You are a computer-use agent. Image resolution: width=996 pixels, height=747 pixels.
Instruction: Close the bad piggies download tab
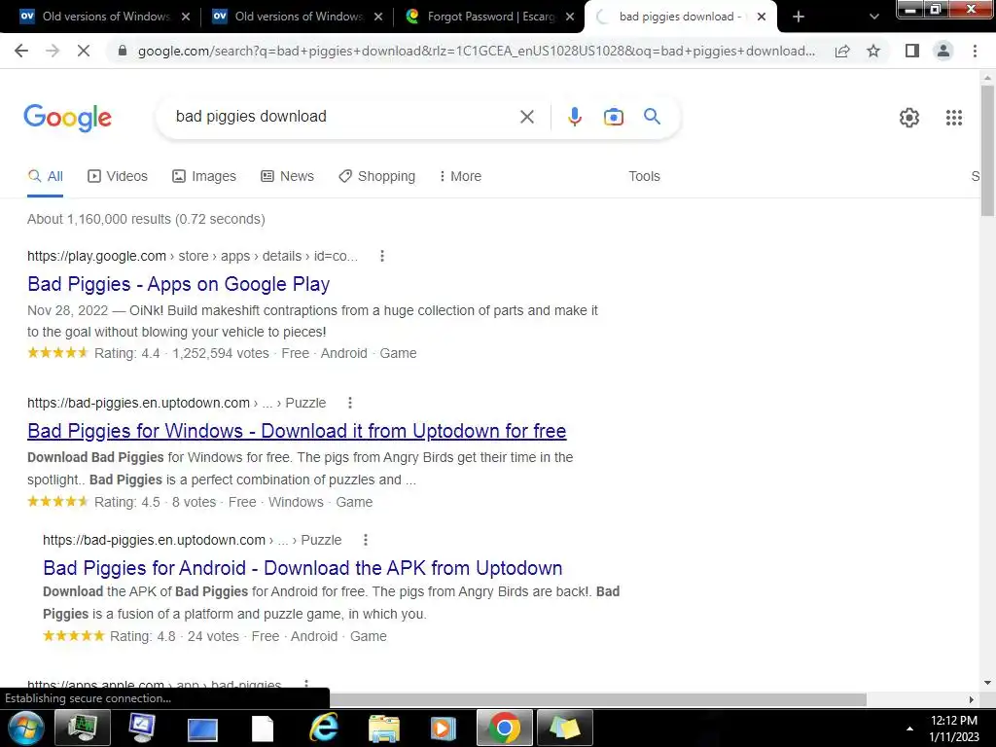[x=762, y=17]
